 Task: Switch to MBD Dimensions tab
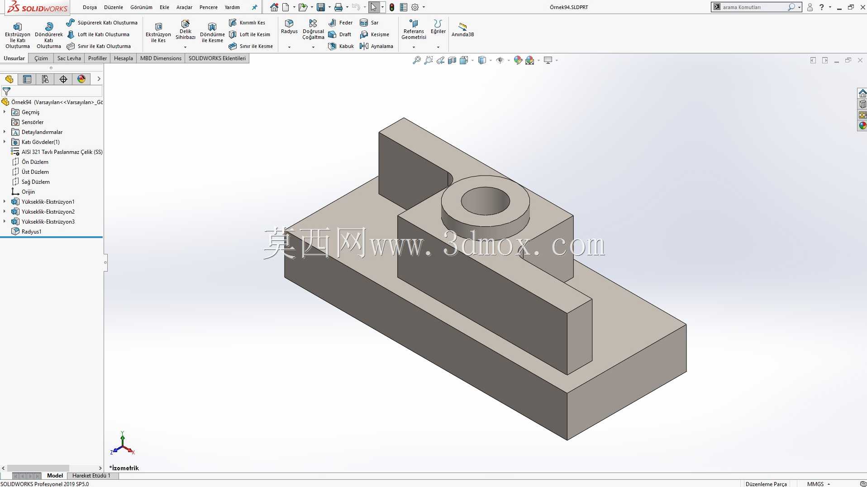(x=161, y=58)
